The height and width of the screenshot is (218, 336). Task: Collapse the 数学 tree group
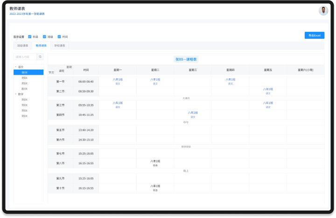point(15,94)
